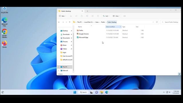
Task: Switch to large thumbnails view in status bar
Action: 179,74
